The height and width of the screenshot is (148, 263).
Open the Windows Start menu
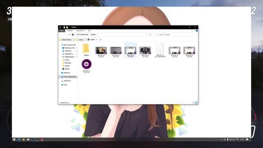click(x=14, y=140)
